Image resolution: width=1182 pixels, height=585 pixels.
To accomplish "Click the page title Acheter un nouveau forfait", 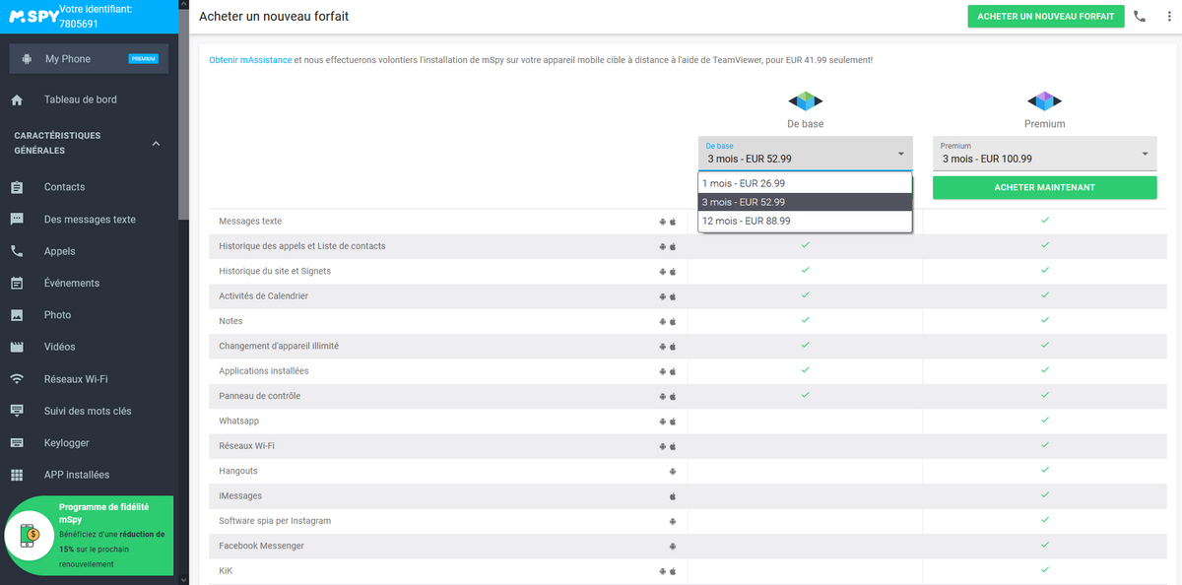I will pyautogui.click(x=274, y=17).
